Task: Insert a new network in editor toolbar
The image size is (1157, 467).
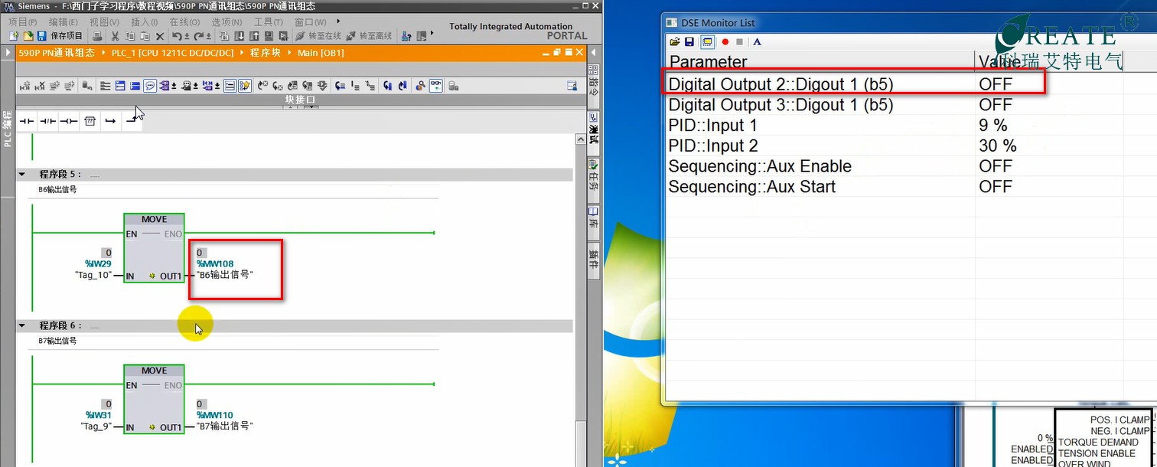Action: 24,86
